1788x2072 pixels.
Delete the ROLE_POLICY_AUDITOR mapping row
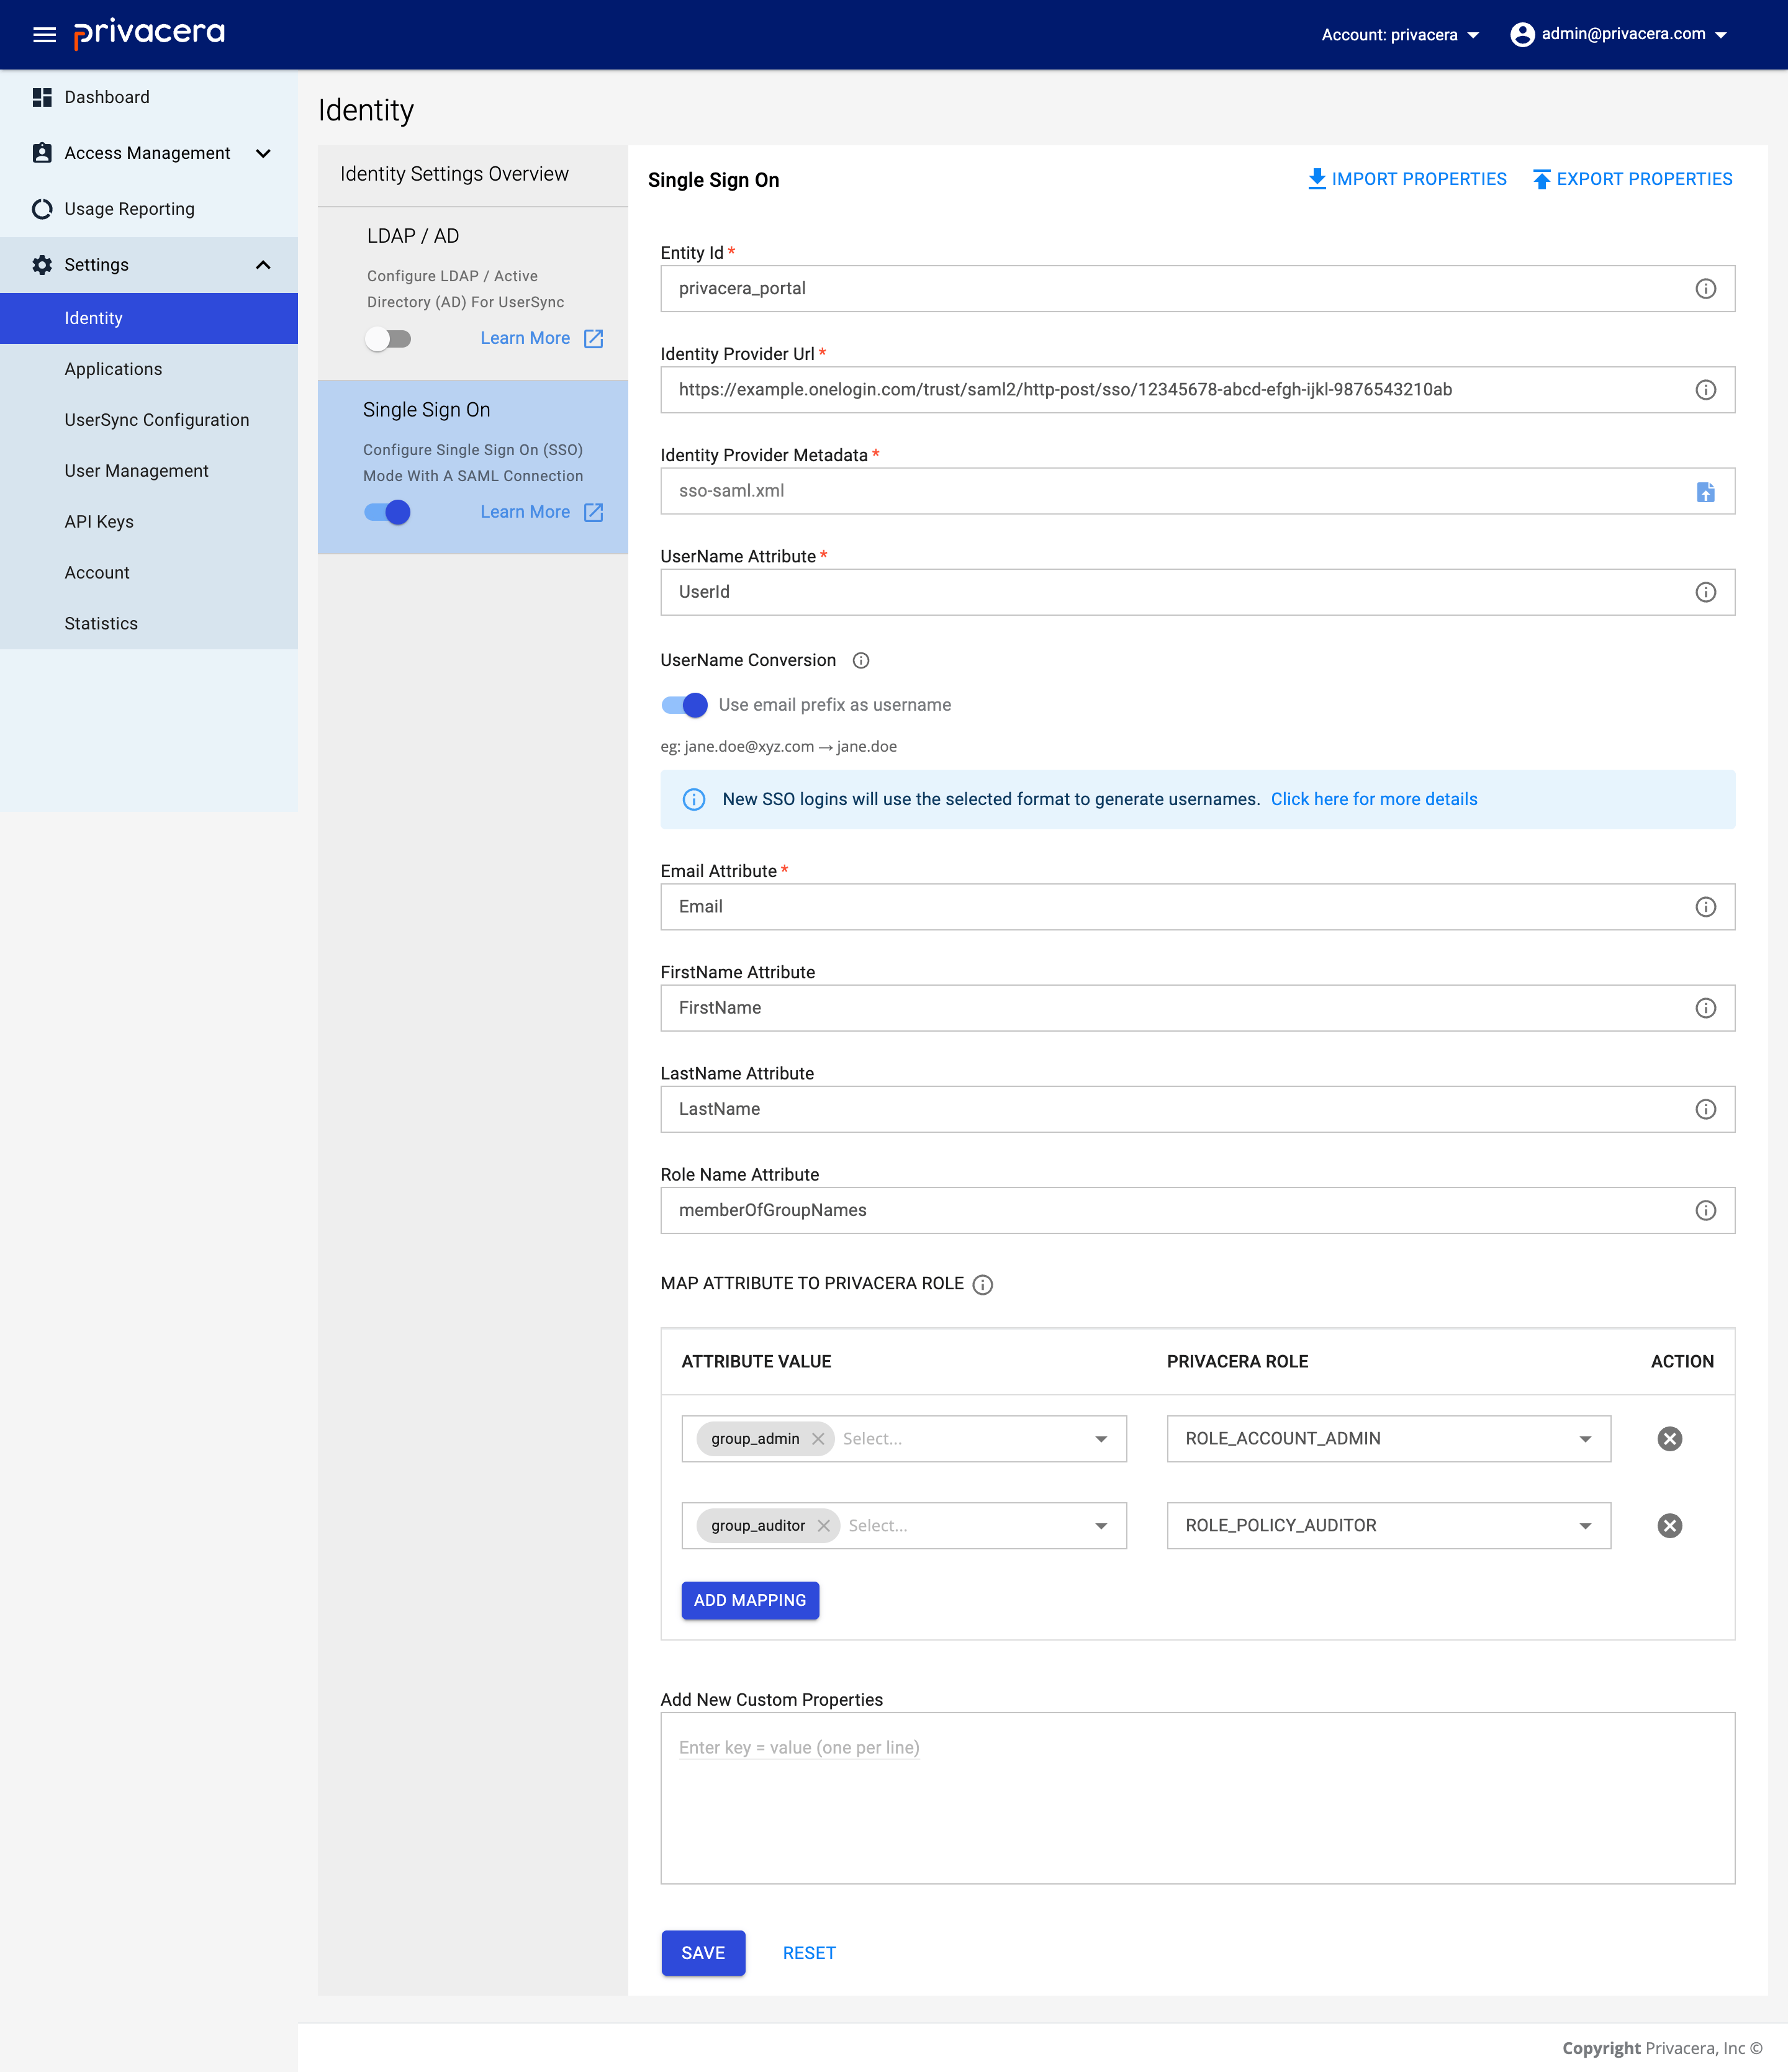click(1669, 1526)
